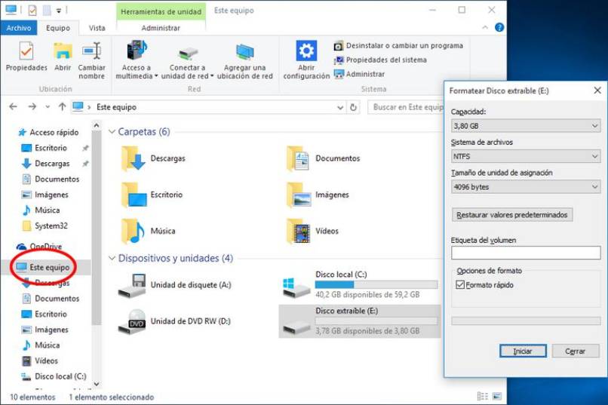Switch to large icons view
Screen dimensions: 608x405
pyautogui.click(x=496, y=396)
